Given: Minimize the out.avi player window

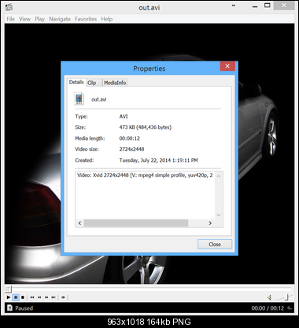Looking at the screenshot, I should [255, 6].
